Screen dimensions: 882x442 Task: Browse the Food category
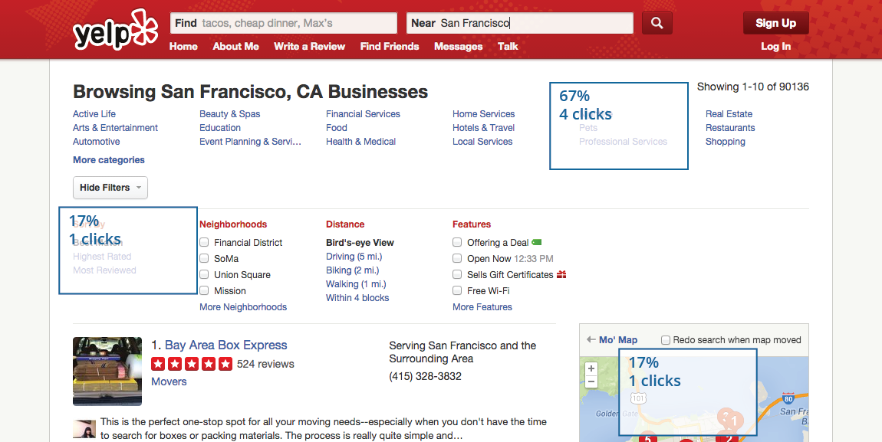coord(337,128)
